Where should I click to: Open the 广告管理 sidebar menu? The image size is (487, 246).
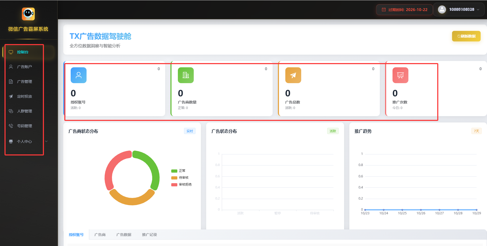tap(24, 82)
